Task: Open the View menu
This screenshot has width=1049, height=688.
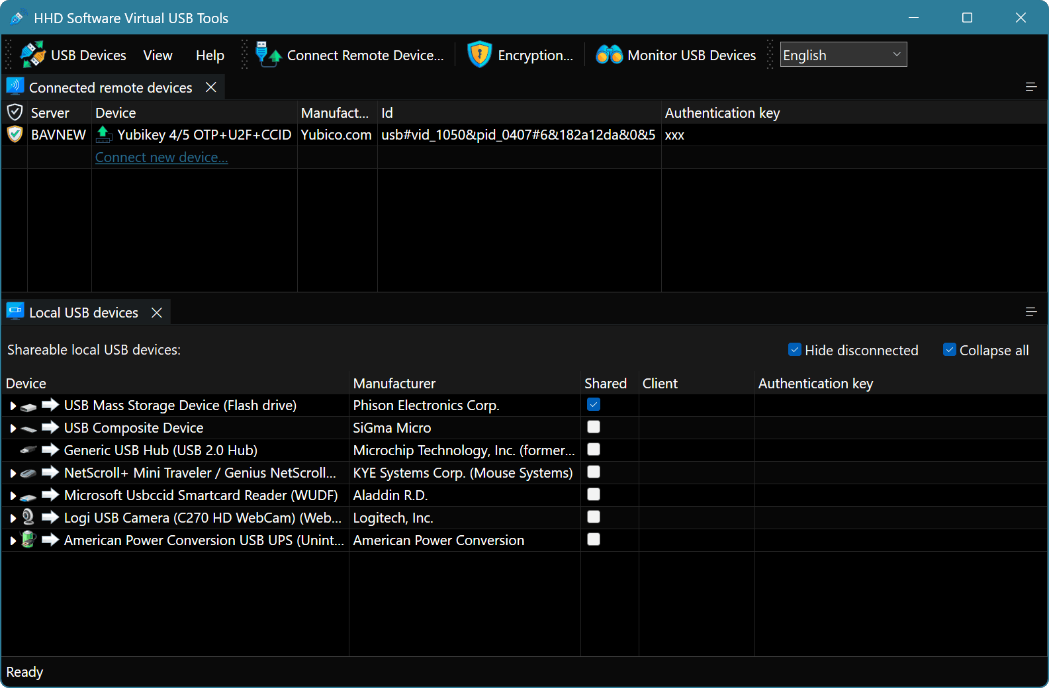Action: (x=158, y=56)
